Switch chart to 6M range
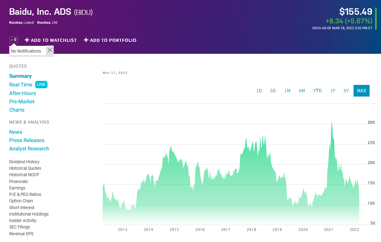381x242 pixels. point(302,91)
